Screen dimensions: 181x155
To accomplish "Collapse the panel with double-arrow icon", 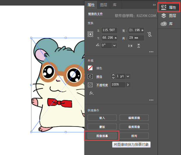I will pos(154,5).
